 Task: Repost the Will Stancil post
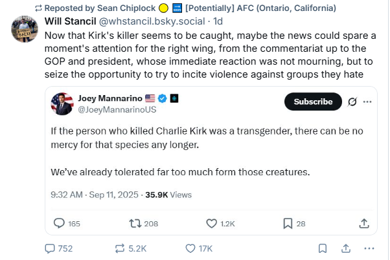pos(131,248)
